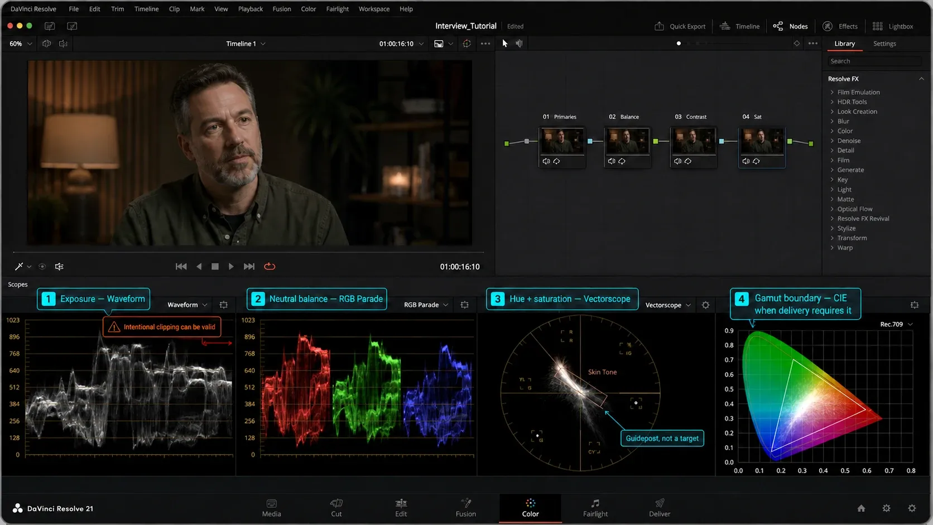Toggle the Effects panel button
The height and width of the screenshot is (525, 933).
840,26
